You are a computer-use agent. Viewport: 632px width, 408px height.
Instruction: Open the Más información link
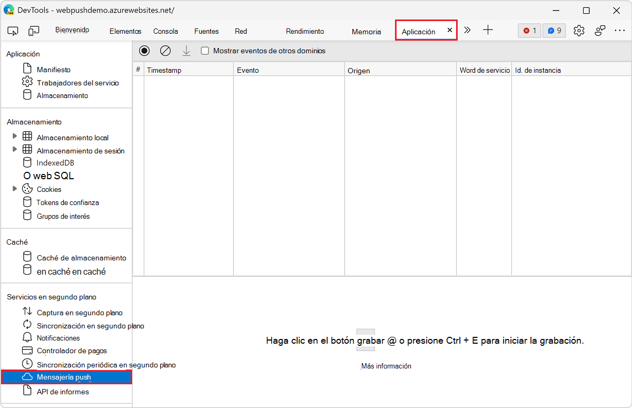pyautogui.click(x=386, y=366)
